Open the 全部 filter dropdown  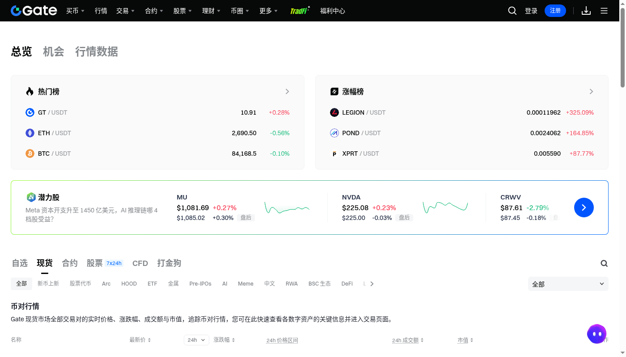click(x=568, y=284)
